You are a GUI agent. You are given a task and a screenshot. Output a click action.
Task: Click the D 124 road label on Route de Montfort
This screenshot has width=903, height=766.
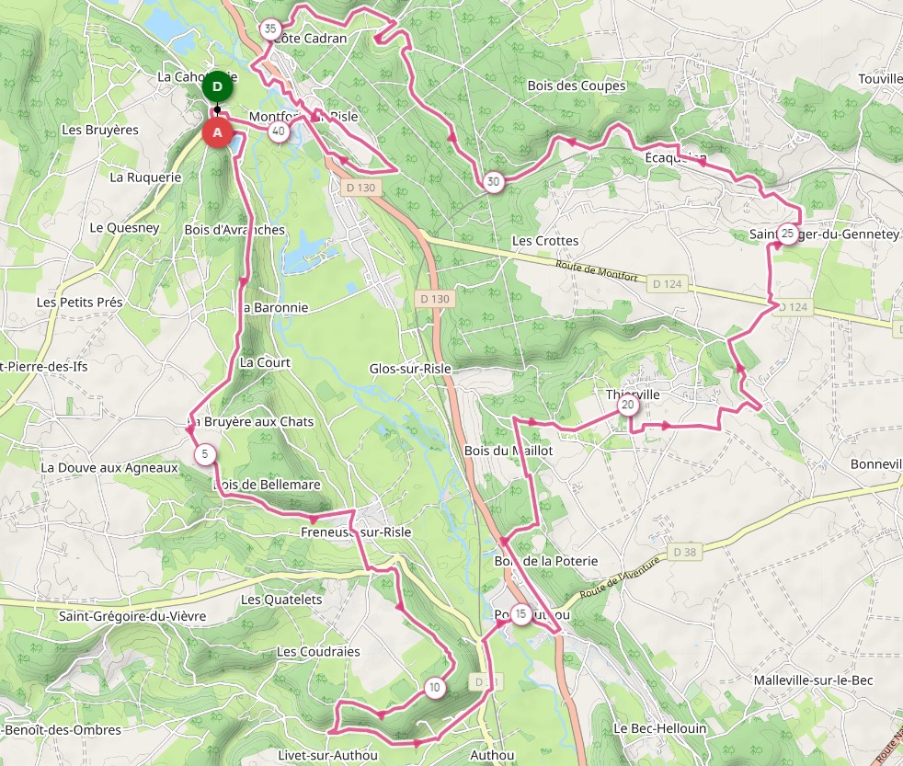[x=668, y=284]
